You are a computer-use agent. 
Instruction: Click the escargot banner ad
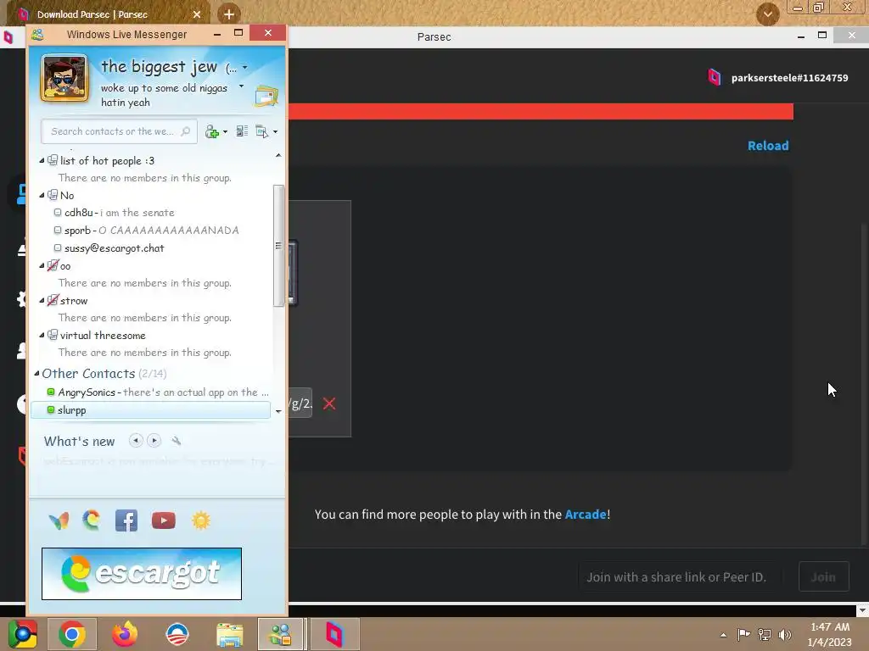142,574
